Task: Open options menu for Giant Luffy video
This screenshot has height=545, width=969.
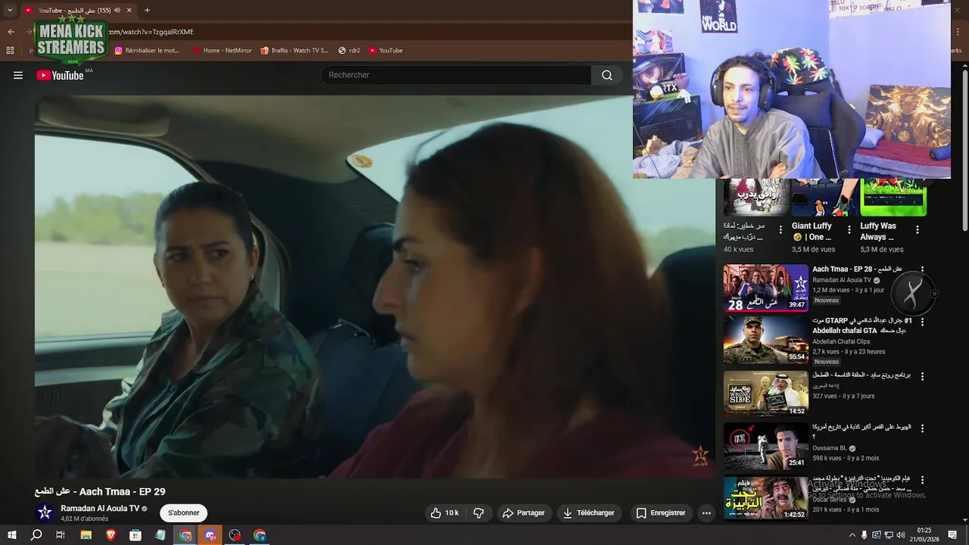Action: click(849, 229)
